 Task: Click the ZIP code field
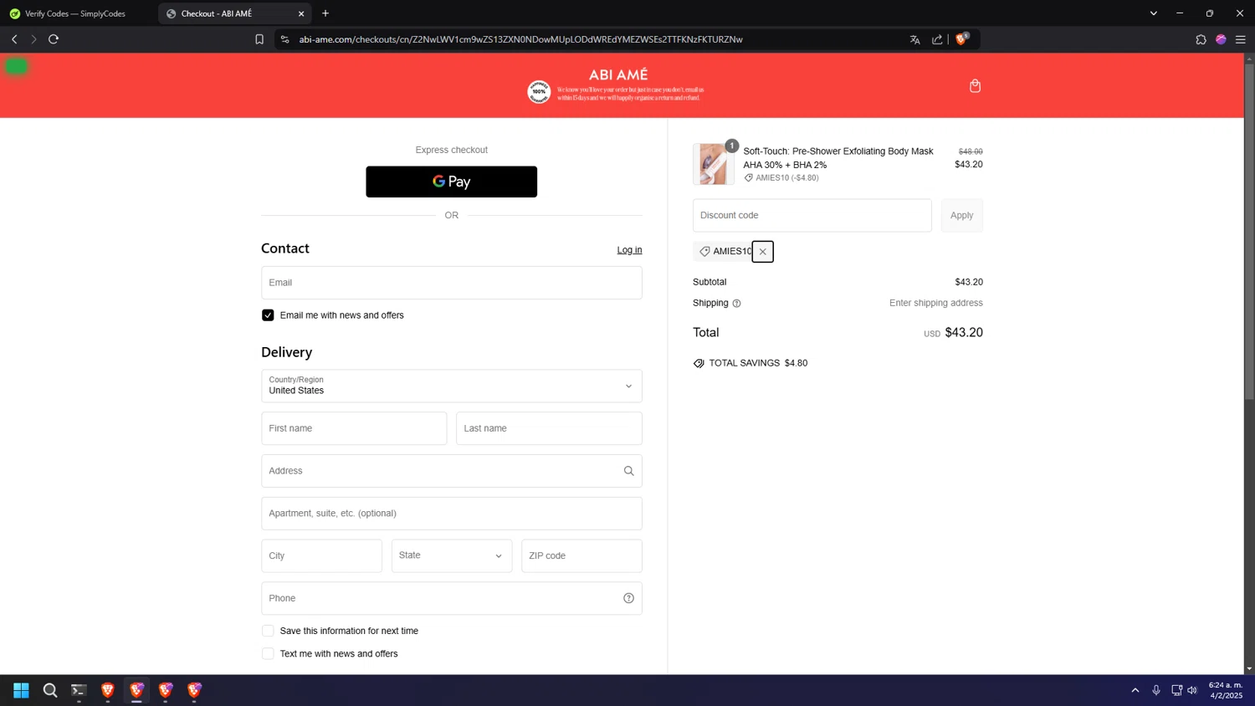(x=581, y=556)
